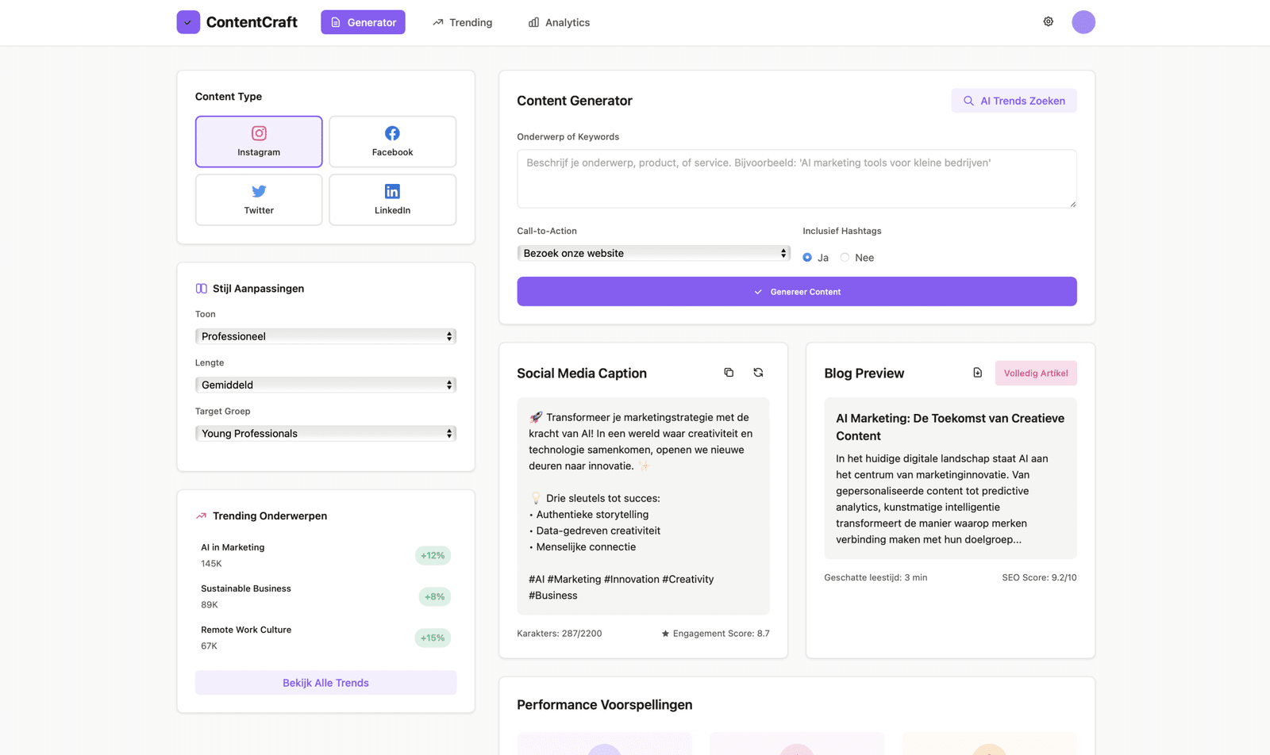
Task: Pick the Twitter content type
Action: click(259, 200)
